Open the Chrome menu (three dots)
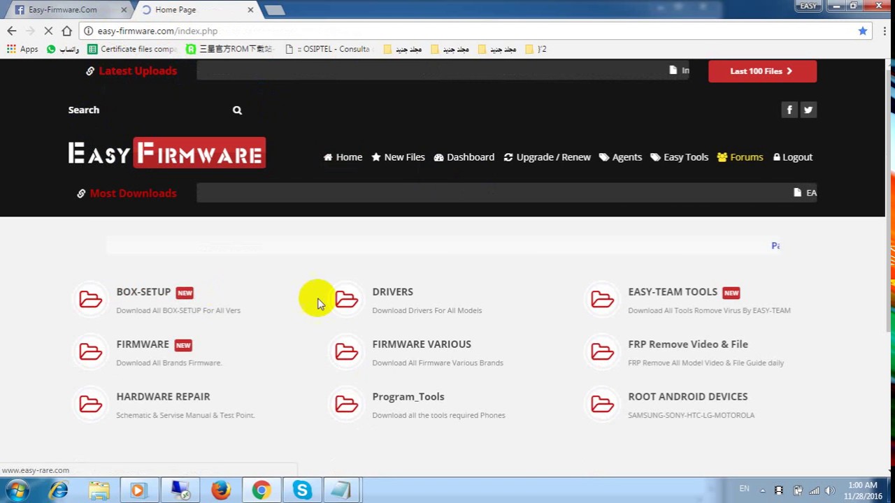 pyautogui.click(x=885, y=31)
